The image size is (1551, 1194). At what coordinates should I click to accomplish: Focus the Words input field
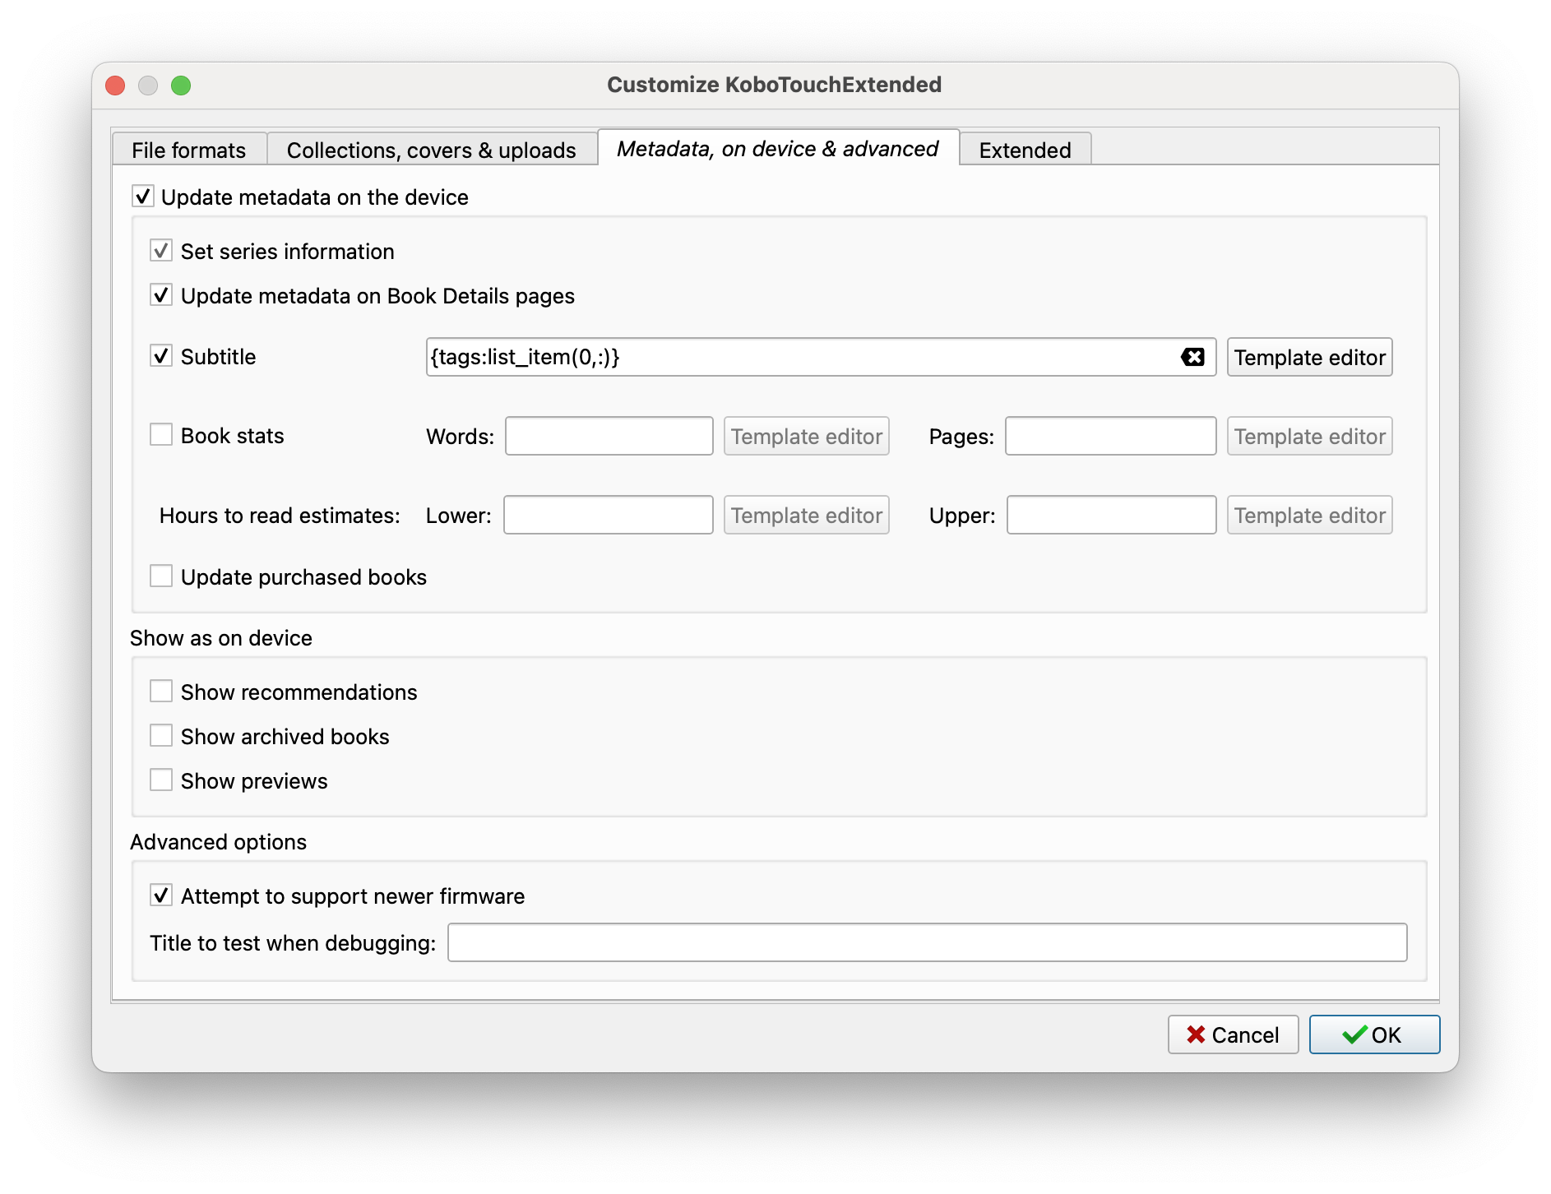[x=609, y=436]
